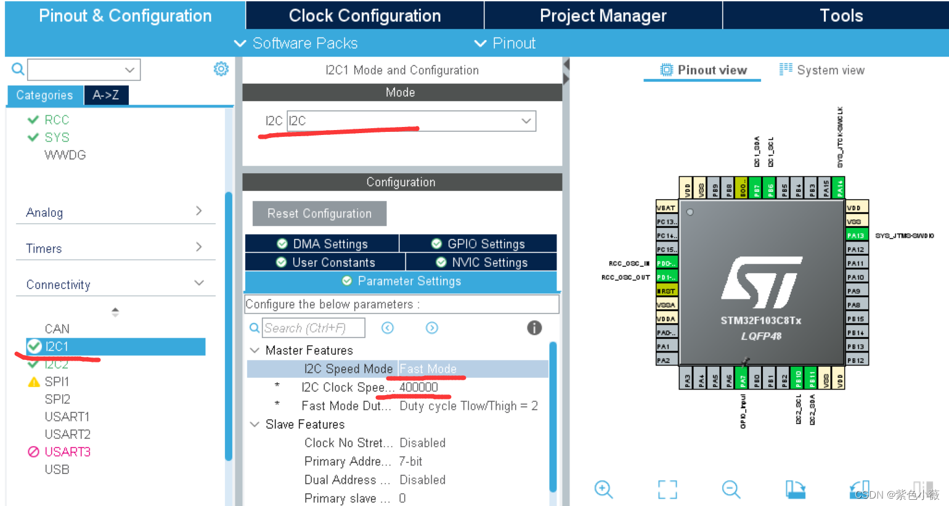Open the peripheral search combo box dropdown

(129, 70)
